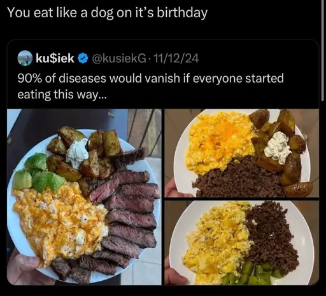
Task: Click the scrollbar at the right edge
Action: click(323, 49)
